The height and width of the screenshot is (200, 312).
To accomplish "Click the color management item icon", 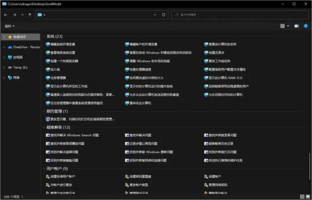I will pyautogui.click(x=47, y=119).
